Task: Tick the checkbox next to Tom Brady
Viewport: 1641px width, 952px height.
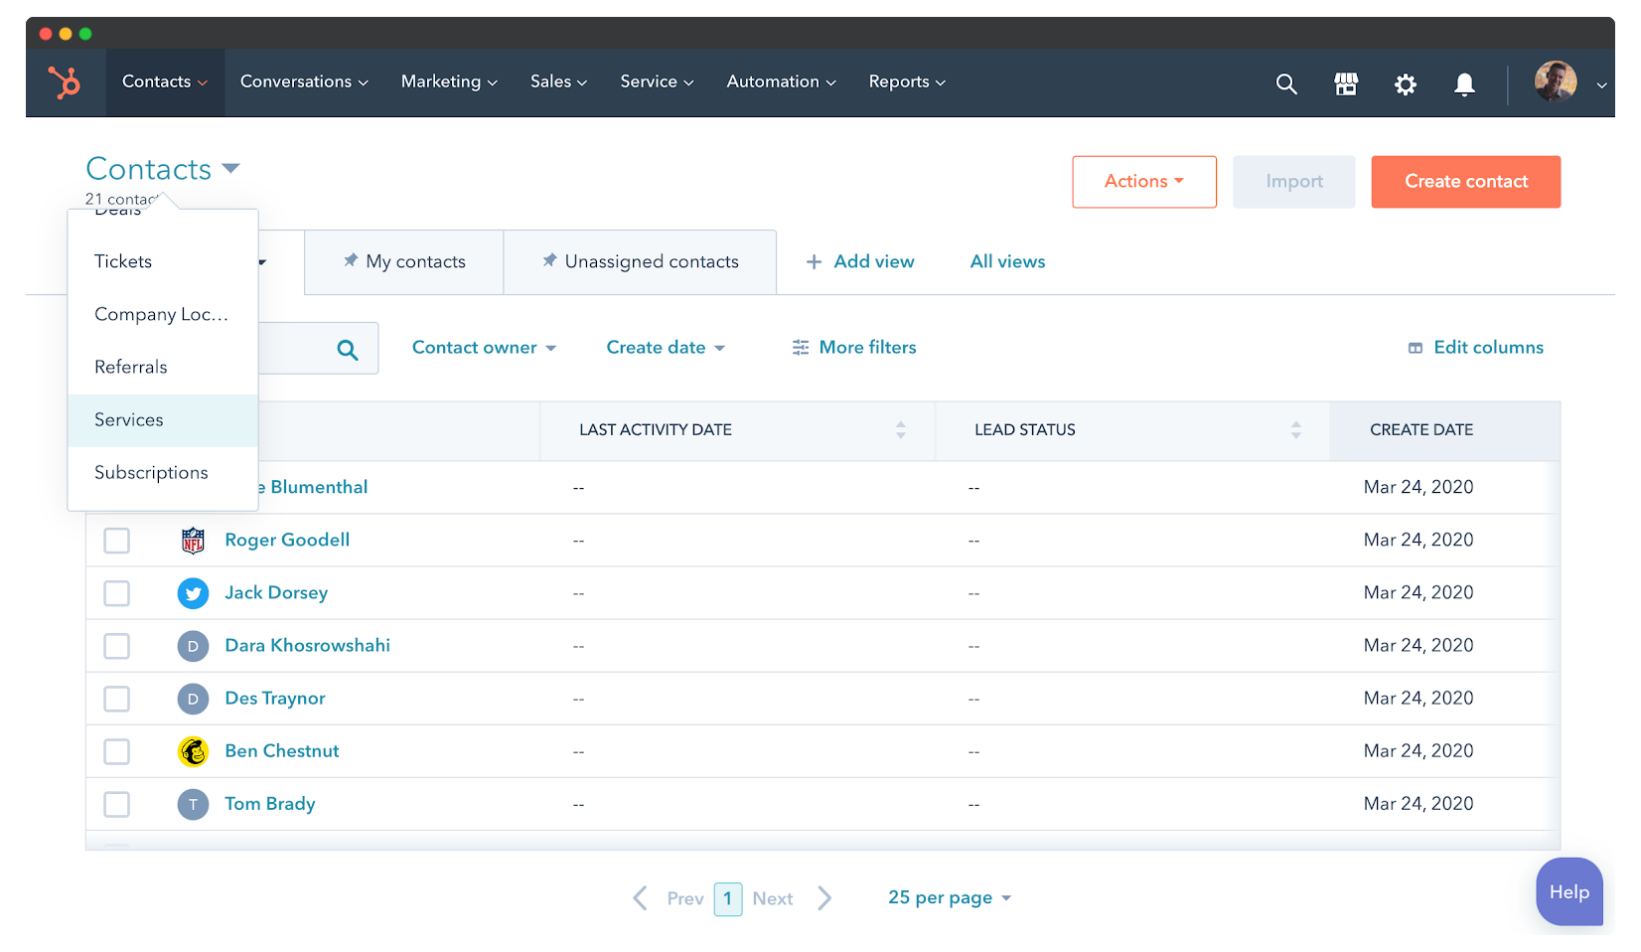Action: click(117, 804)
